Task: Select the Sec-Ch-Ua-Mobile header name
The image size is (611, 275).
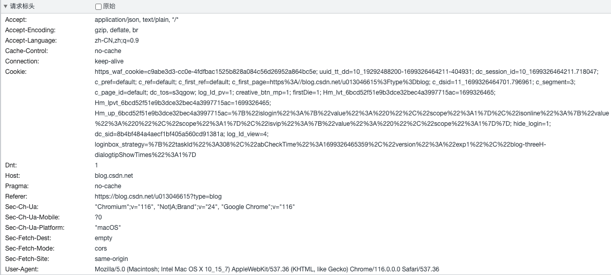Action: pos(32,217)
